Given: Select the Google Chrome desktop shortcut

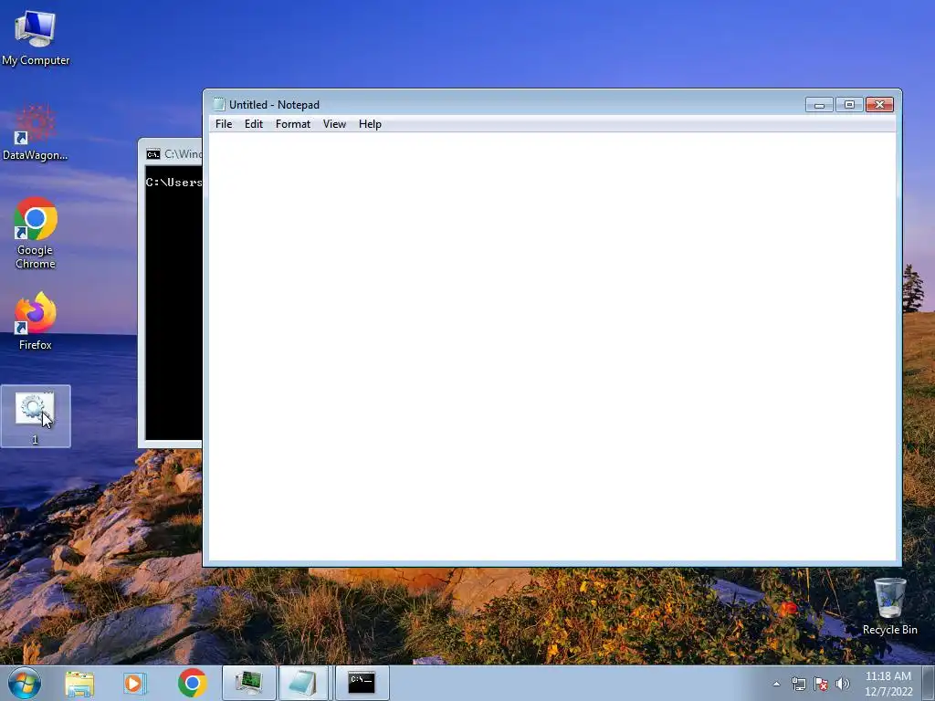Looking at the screenshot, I should pyautogui.click(x=36, y=233).
